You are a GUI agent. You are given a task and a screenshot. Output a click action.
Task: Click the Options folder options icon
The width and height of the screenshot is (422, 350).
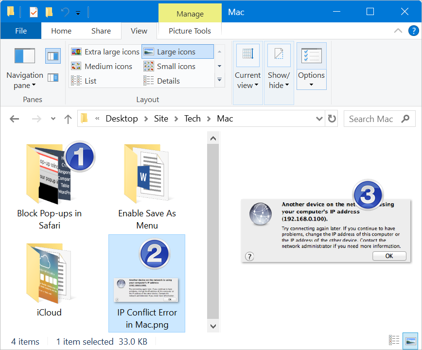point(311,56)
